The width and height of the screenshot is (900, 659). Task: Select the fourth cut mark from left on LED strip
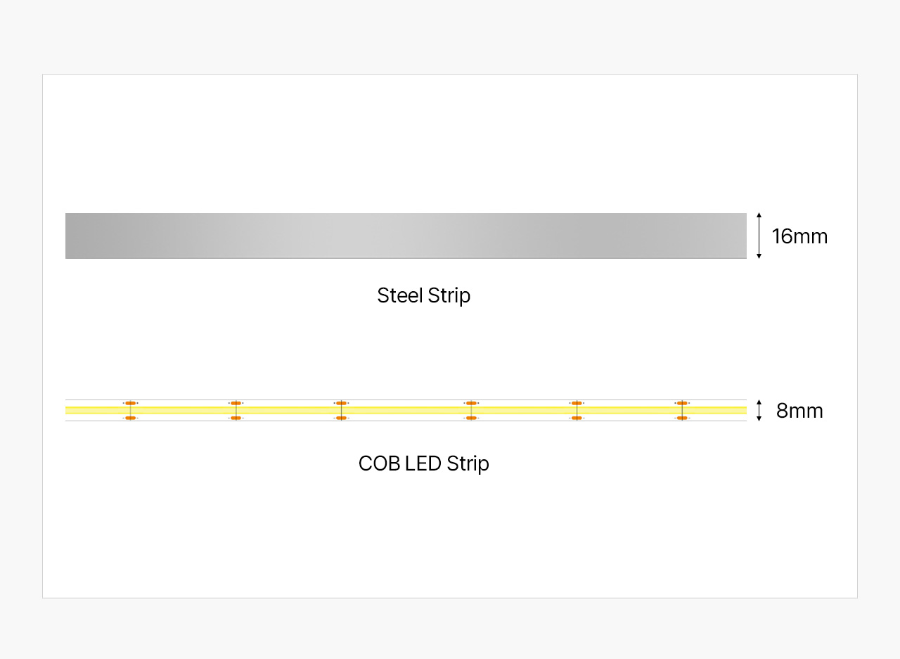coord(471,410)
